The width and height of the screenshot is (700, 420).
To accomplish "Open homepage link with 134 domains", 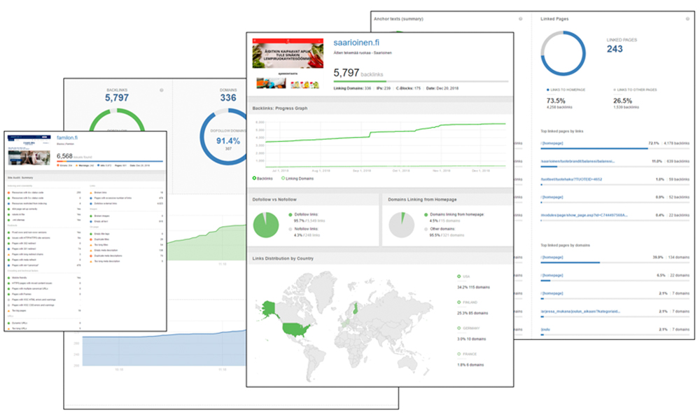I will pos(552,258).
